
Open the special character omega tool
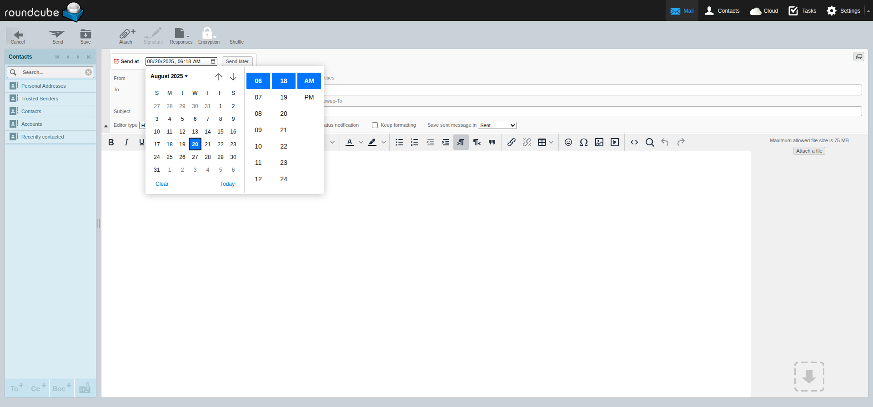tap(583, 142)
